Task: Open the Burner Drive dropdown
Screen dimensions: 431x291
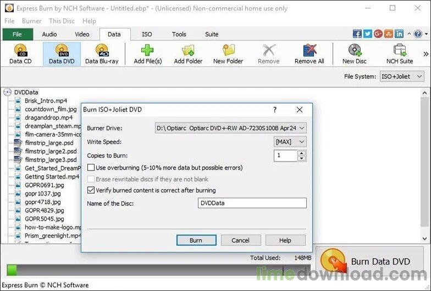Action: click(231, 128)
